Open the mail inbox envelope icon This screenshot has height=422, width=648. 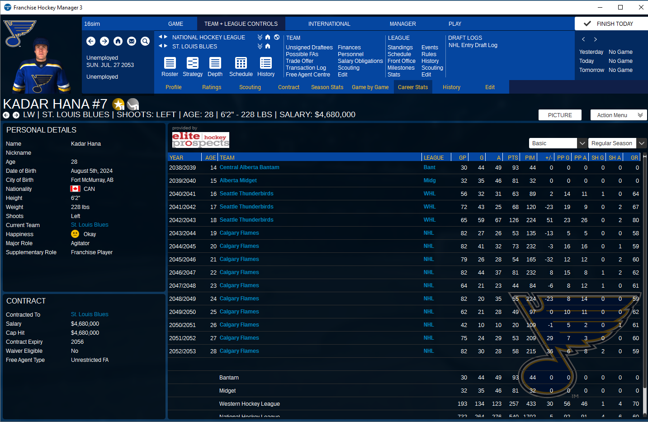132,41
